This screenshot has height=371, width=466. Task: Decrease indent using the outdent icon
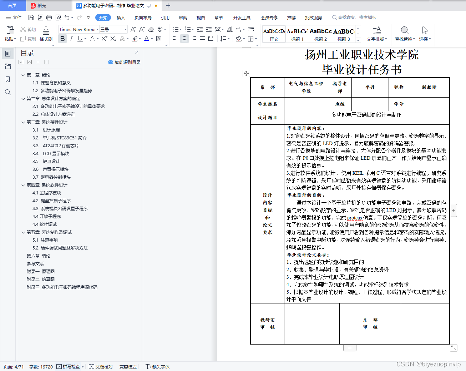[200, 29]
